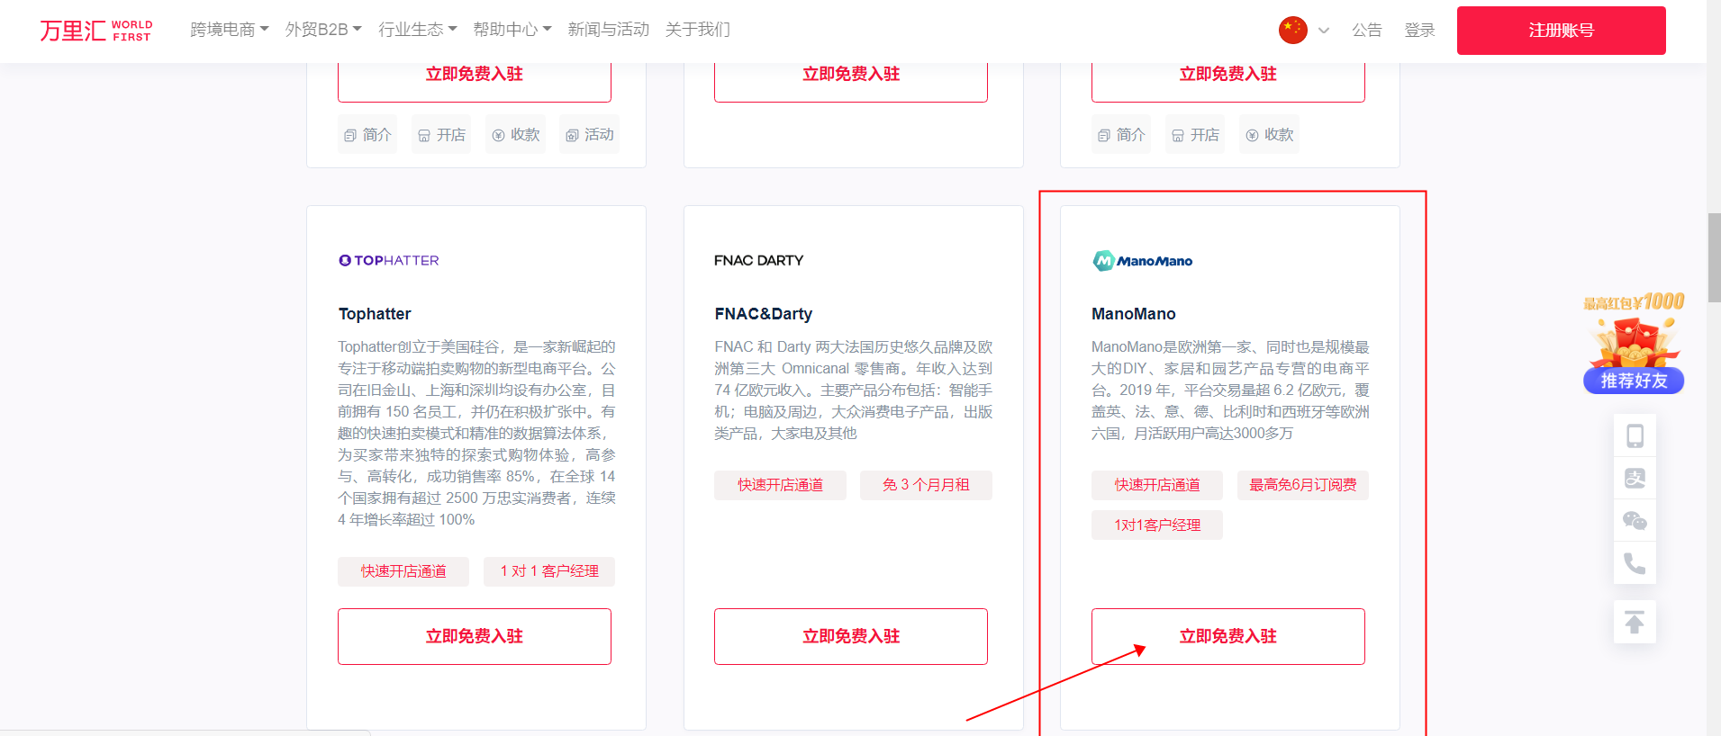Click the telephone contact icon

[x=1635, y=563]
